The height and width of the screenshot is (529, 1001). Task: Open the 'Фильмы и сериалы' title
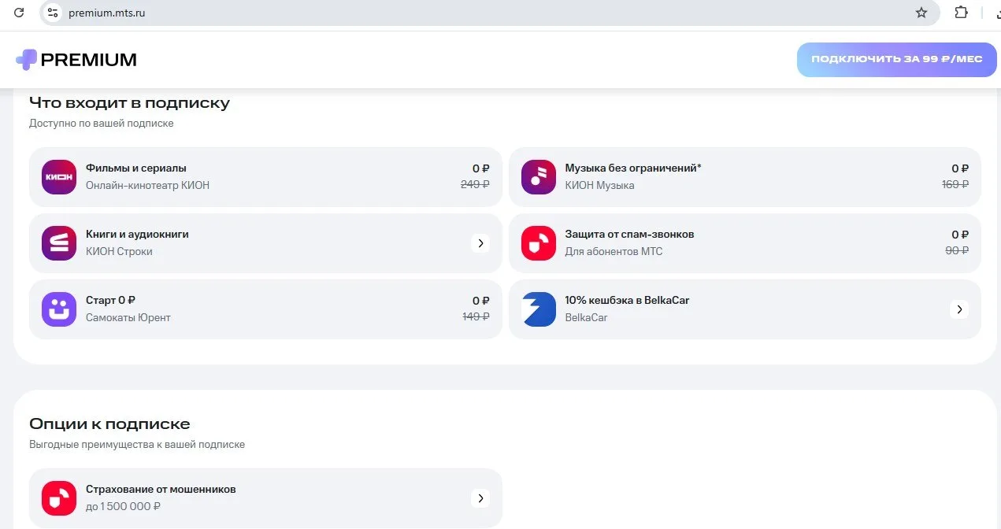(136, 168)
